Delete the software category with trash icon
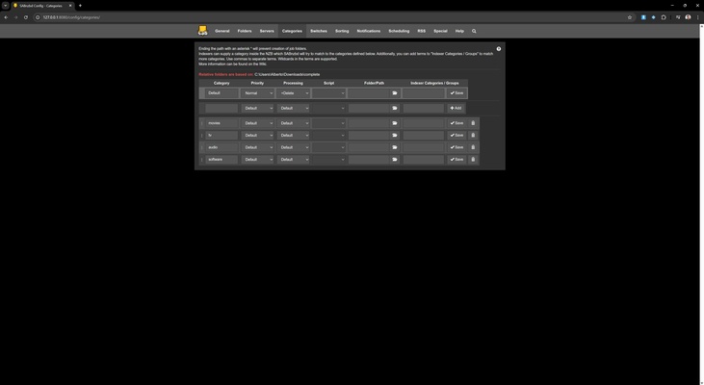The height and width of the screenshot is (385, 704). pyautogui.click(x=473, y=160)
